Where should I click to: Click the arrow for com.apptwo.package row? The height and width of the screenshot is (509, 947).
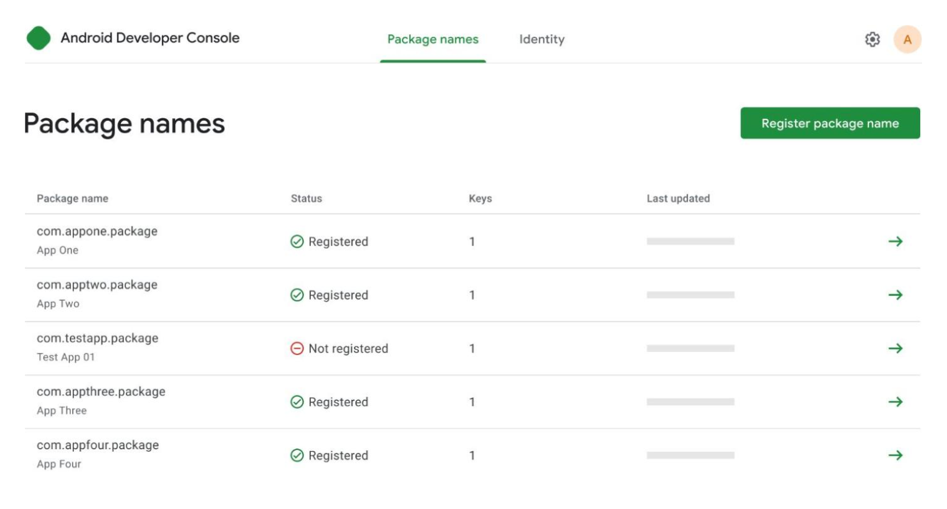(895, 295)
